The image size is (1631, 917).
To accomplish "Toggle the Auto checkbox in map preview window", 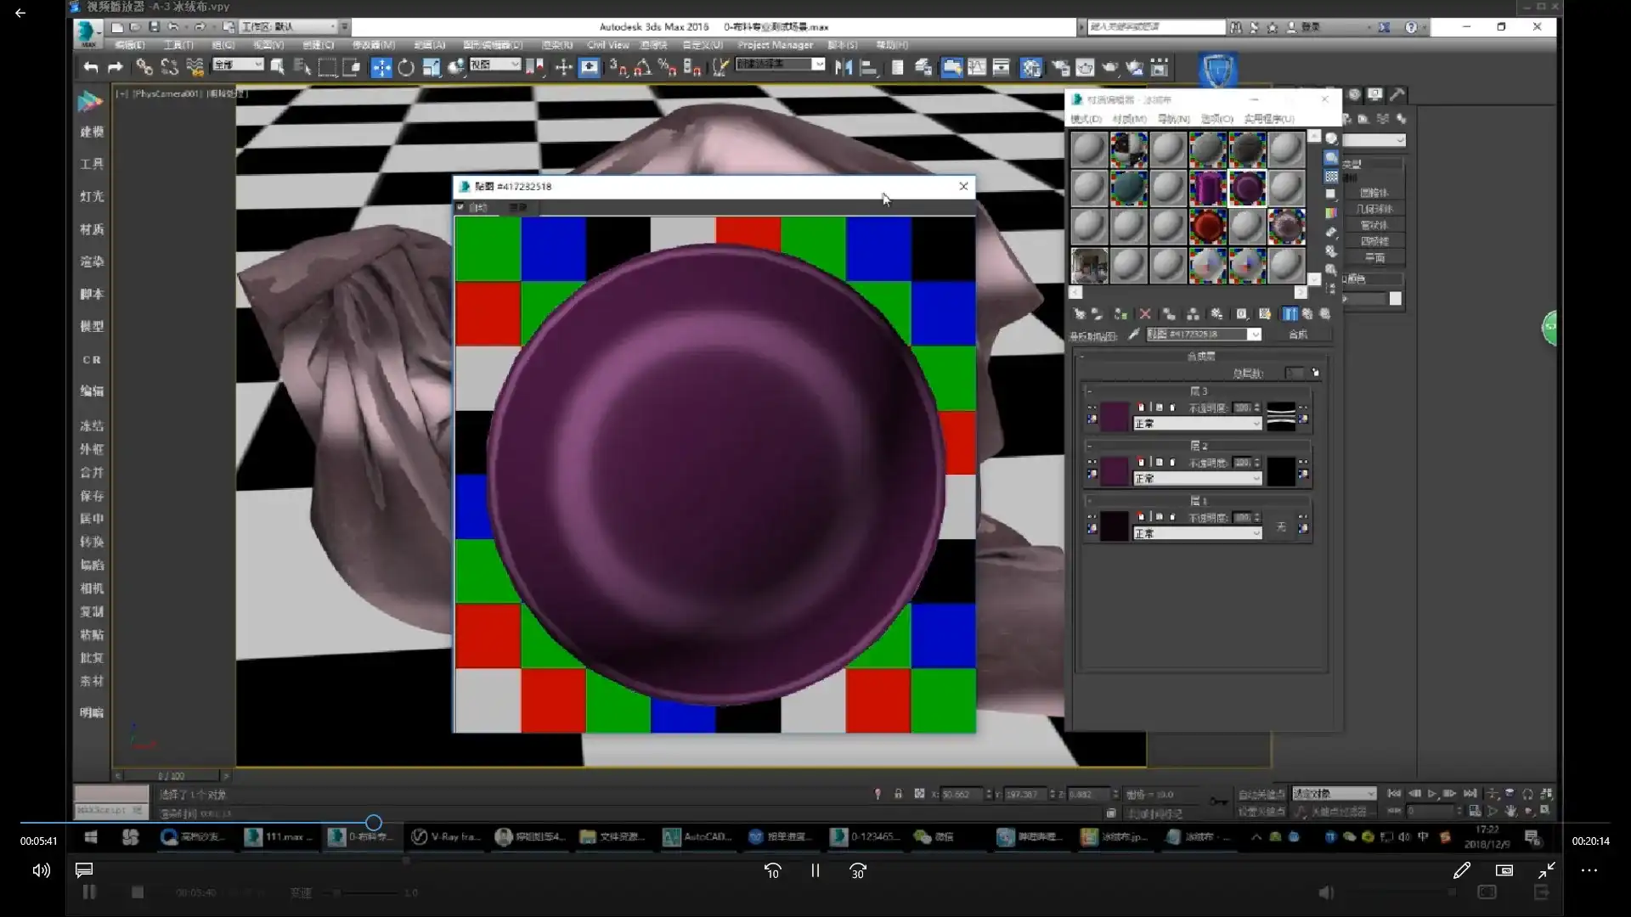I will pyautogui.click(x=461, y=207).
